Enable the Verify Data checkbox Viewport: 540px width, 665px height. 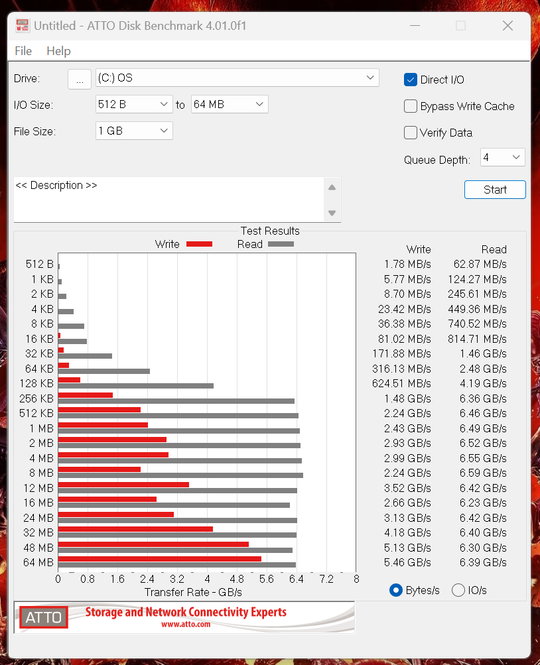tap(411, 133)
